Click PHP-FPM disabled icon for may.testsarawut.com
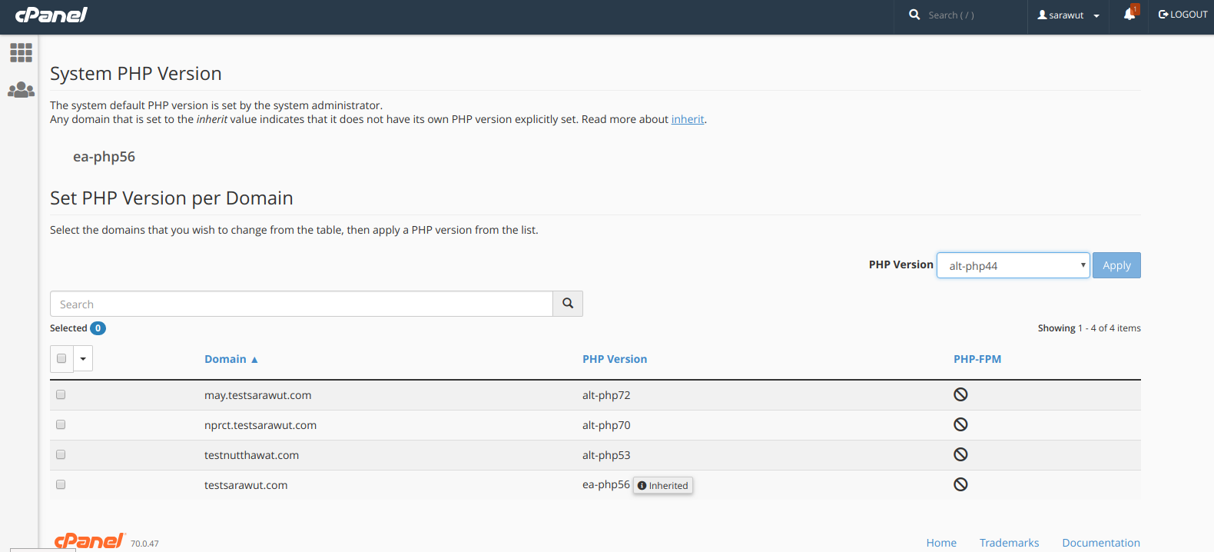1214x552 pixels. pos(960,394)
